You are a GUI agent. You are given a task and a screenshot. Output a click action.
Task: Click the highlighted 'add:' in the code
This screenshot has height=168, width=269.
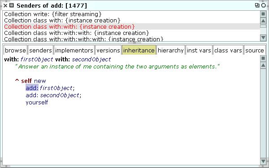coord(32,88)
